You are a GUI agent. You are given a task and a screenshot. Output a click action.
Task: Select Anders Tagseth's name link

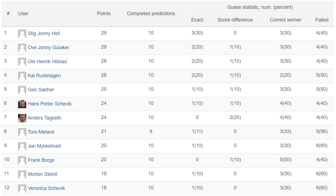(x=44, y=118)
